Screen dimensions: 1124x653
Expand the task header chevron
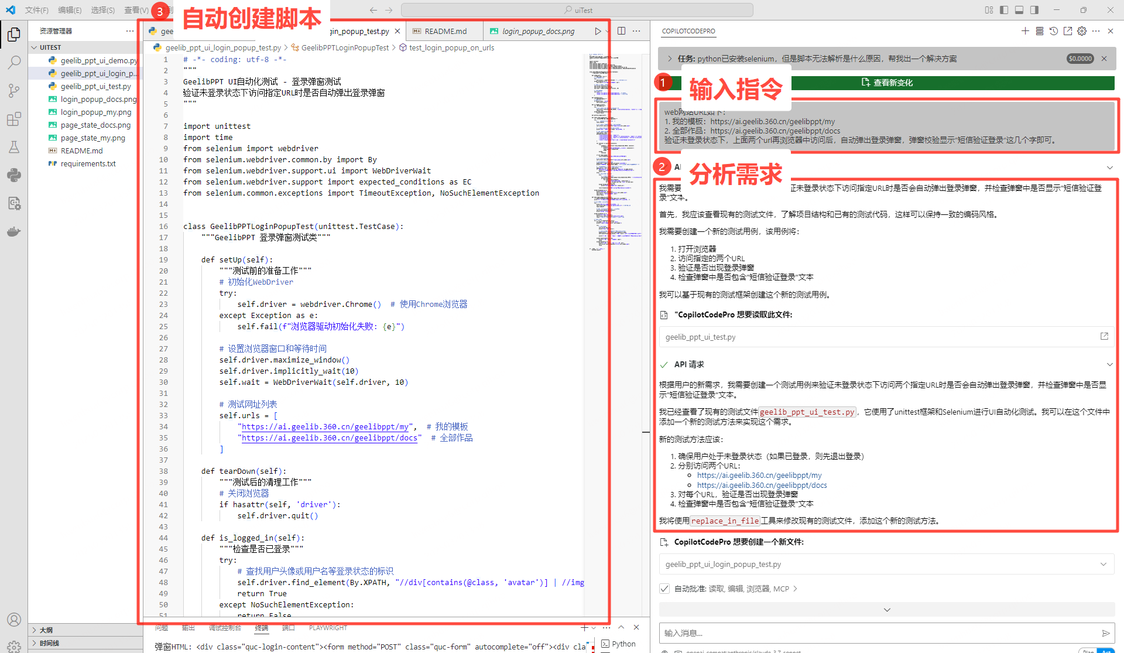(x=670, y=59)
